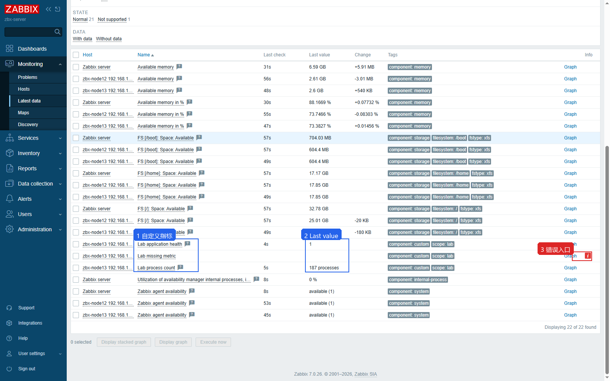Click the sidebar pop-out window icon
The height and width of the screenshot is (381, 610).
(x=58, y=9)
